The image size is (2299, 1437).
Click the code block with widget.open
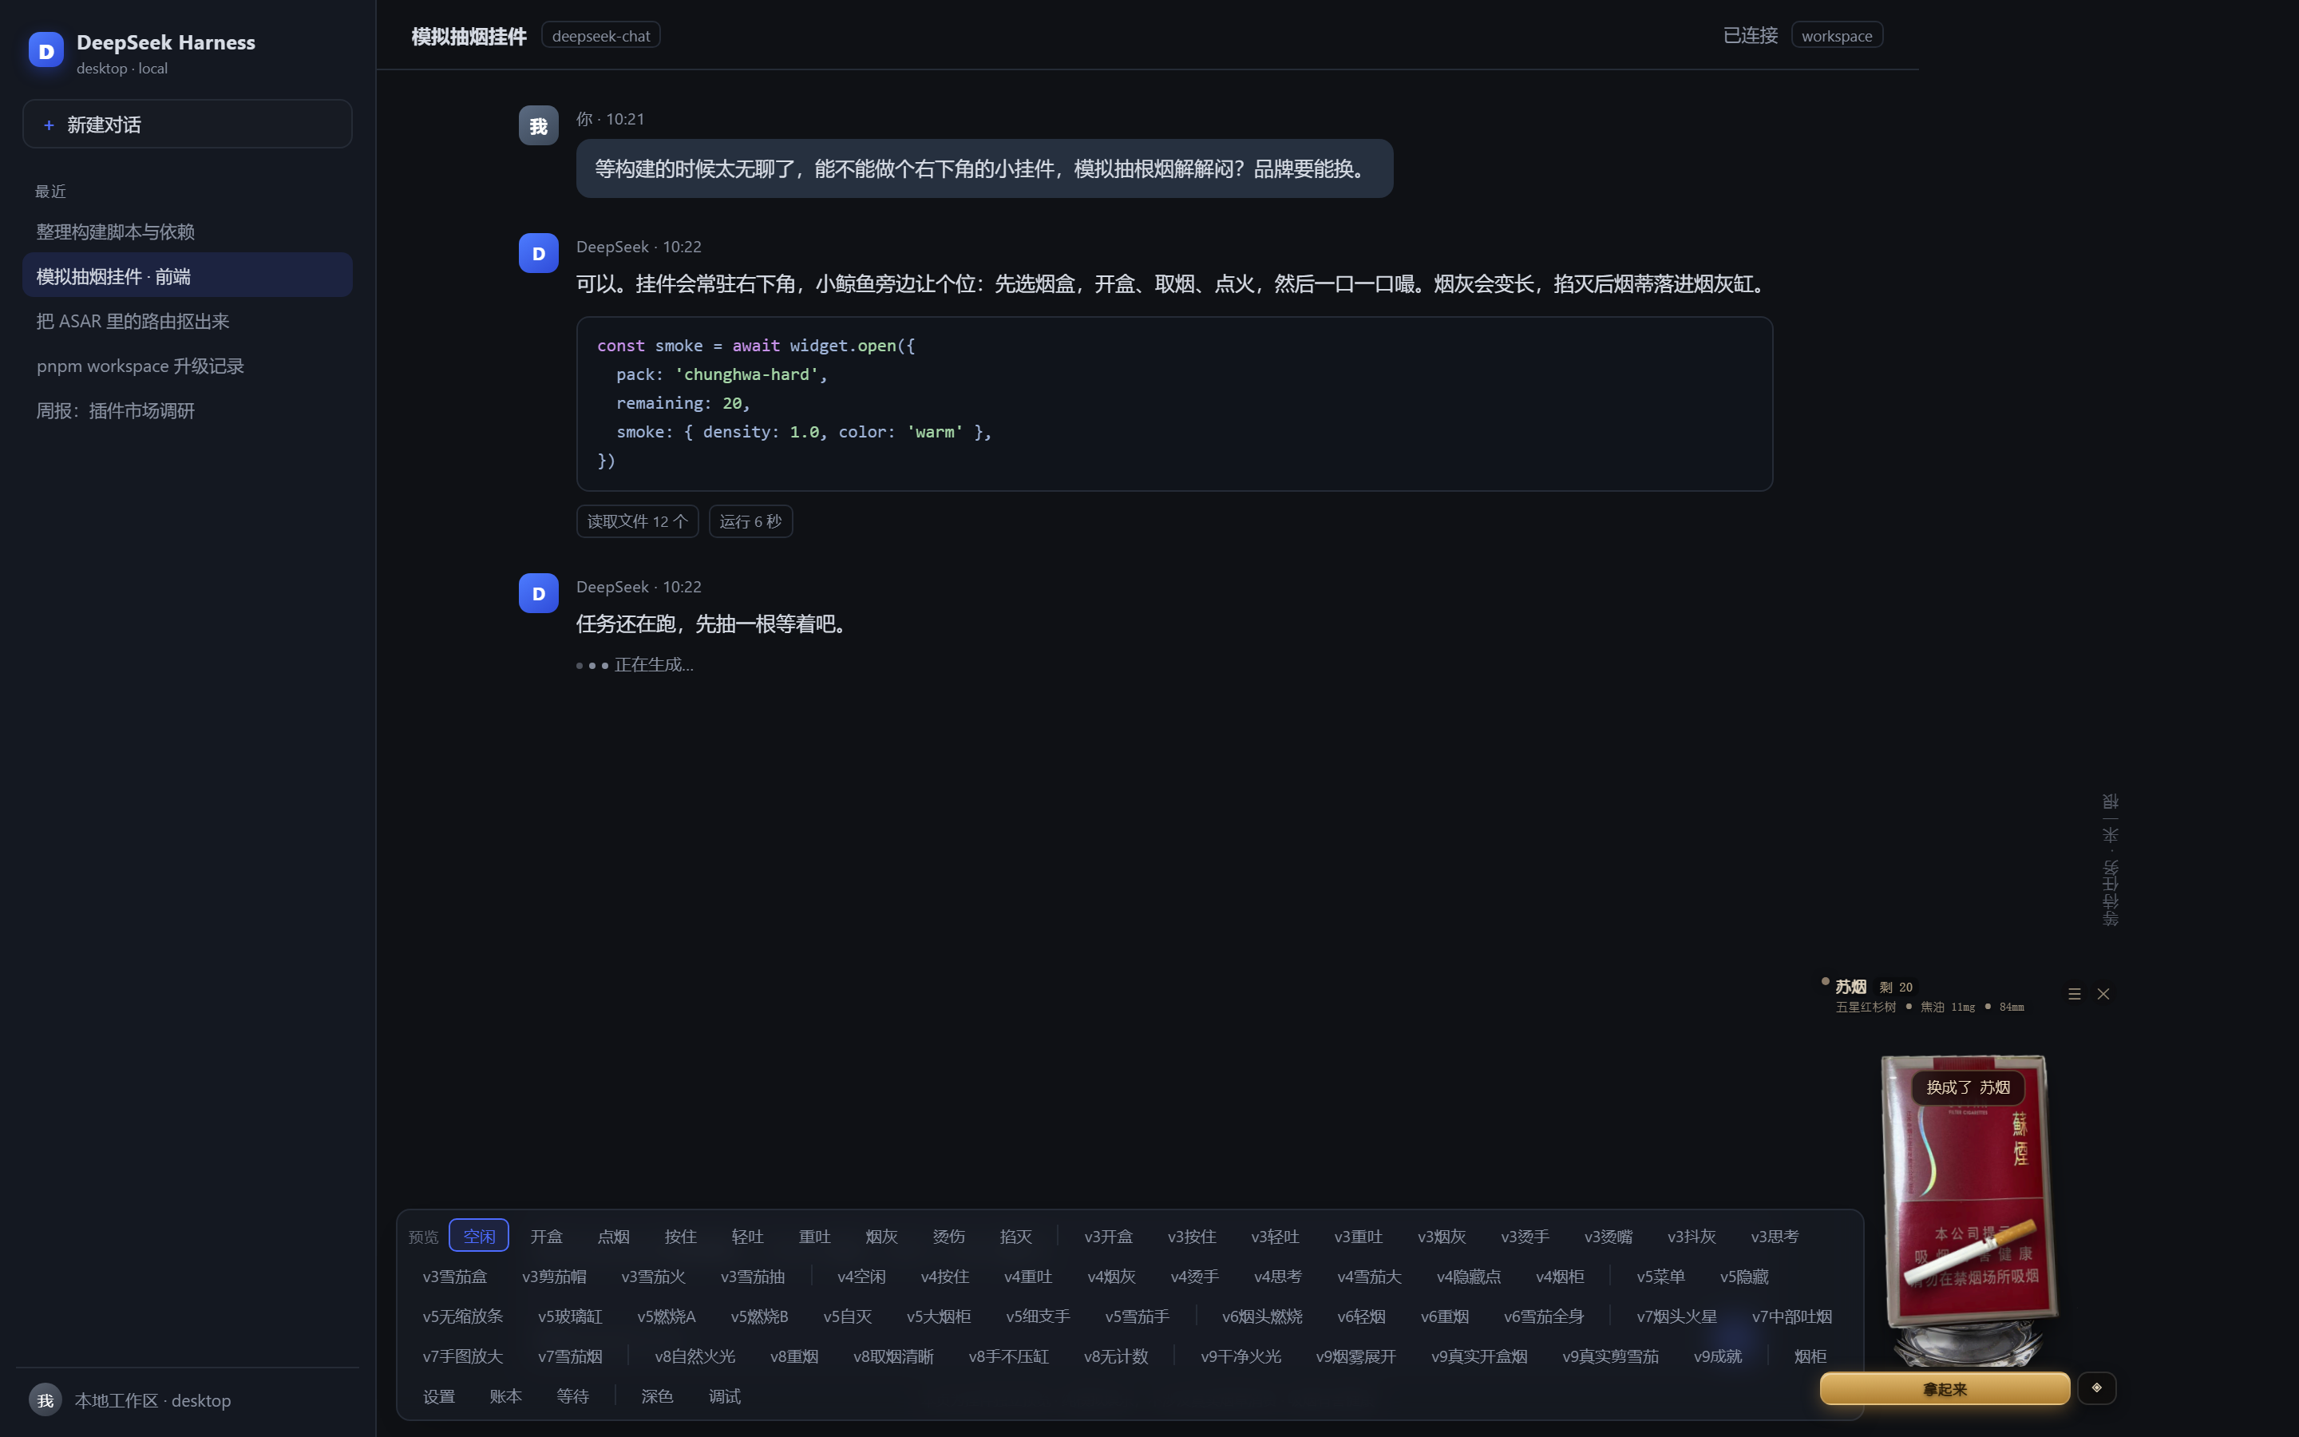click(x=1174, y=404)
